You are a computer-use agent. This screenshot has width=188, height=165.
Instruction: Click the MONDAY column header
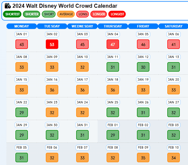click(x=22, y=26)
